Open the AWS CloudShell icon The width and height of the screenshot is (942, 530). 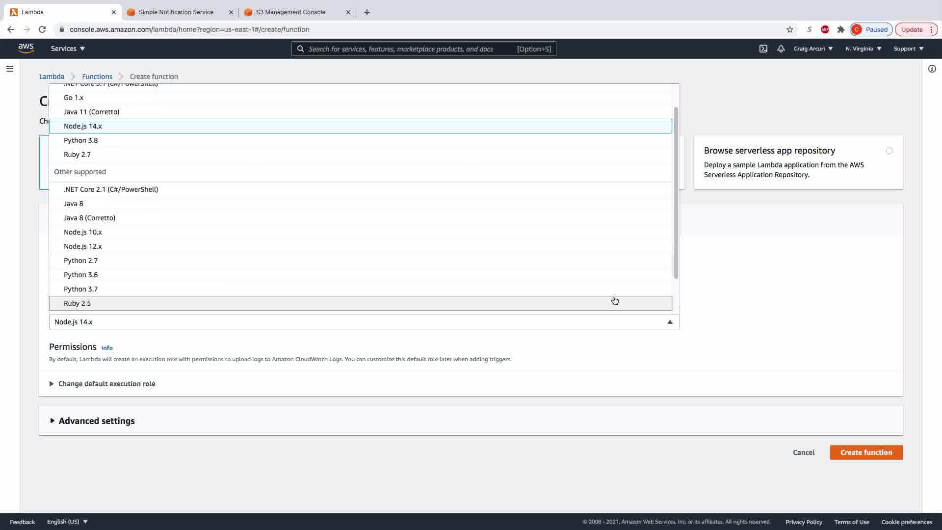(x=763, y=49)
